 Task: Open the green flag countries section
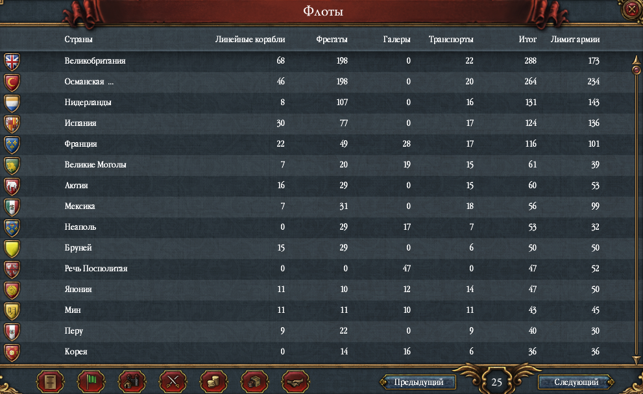[91, 382]
